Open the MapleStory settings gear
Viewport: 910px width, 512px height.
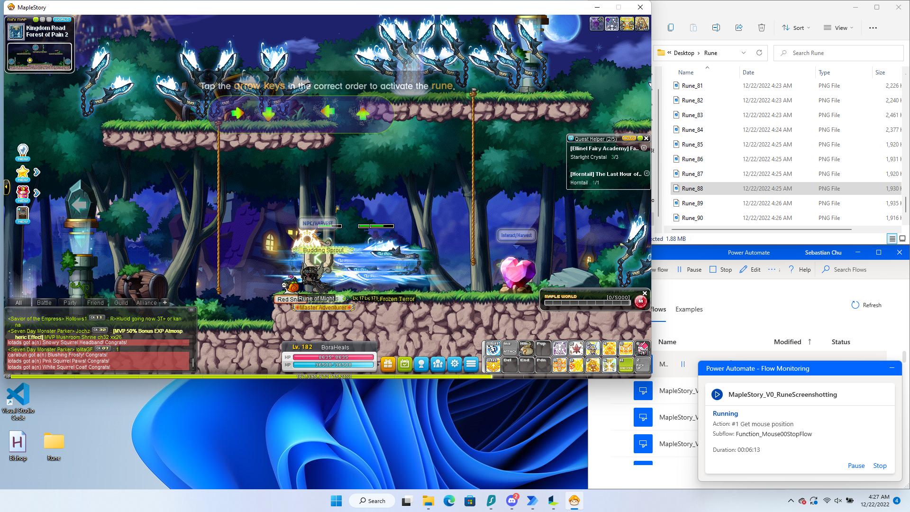tap(455, 364)
